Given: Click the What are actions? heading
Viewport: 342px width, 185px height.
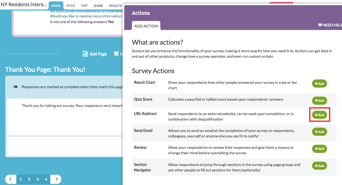Looking at the screenshot, I should point(157,42).
